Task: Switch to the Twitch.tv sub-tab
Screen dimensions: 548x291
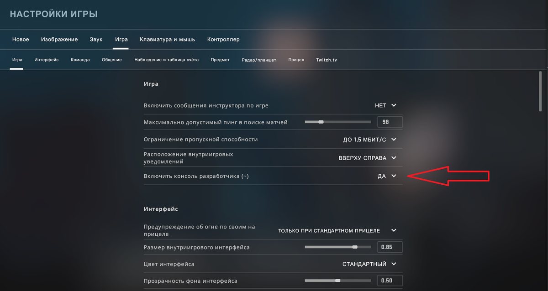Action: tap(327, 60)
